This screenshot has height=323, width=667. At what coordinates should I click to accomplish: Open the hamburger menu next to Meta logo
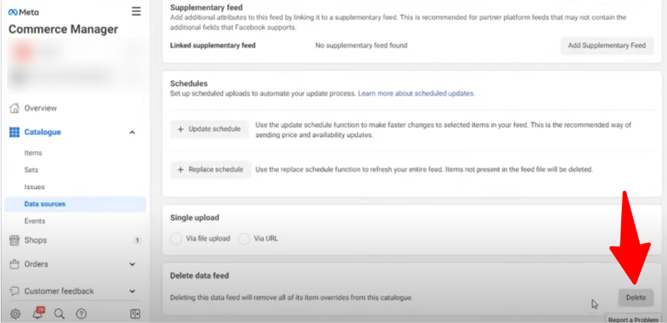pyautogui.click(x=135, y=11)
